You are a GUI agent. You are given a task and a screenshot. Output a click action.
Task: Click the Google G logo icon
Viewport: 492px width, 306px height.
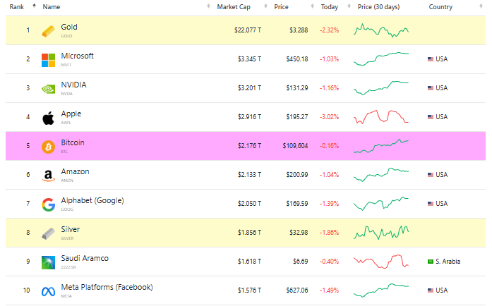tap(48, 204)
